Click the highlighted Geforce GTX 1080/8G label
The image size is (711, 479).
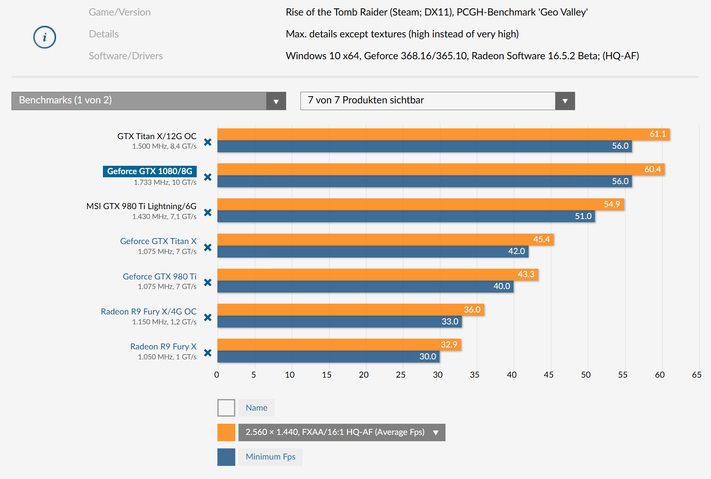149,171
